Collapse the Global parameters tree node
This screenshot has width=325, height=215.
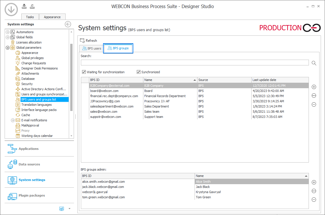pos(7,48)
